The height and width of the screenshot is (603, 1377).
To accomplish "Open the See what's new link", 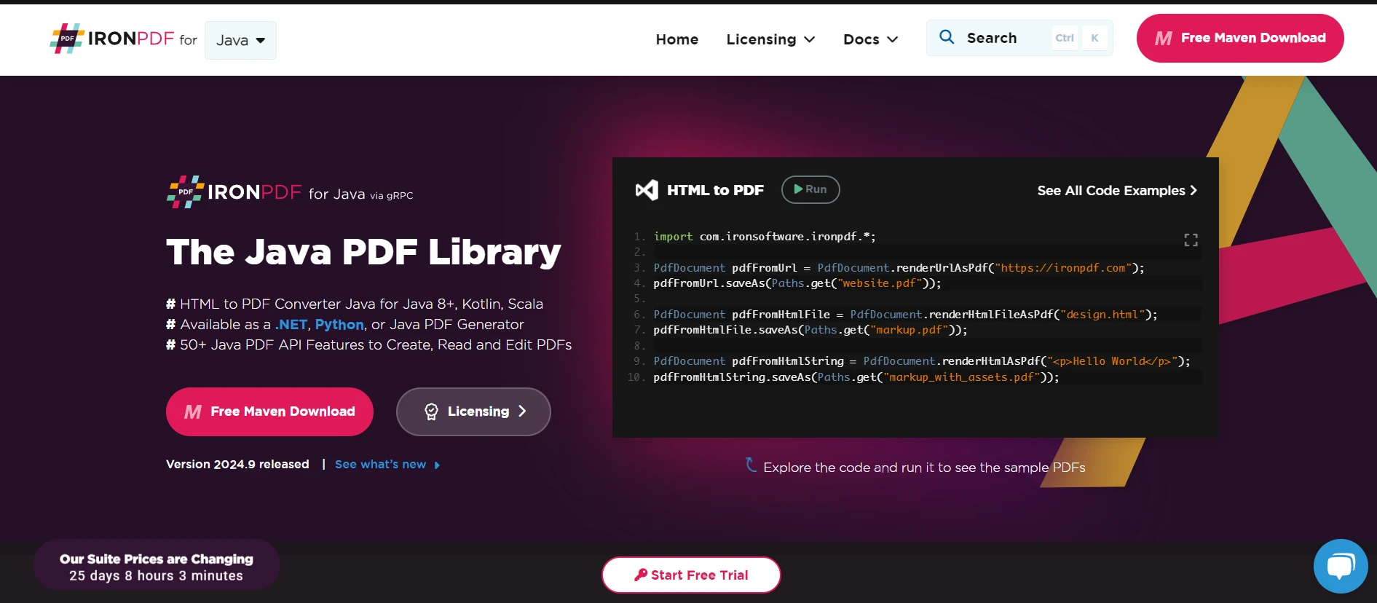I will pos(387,465).
